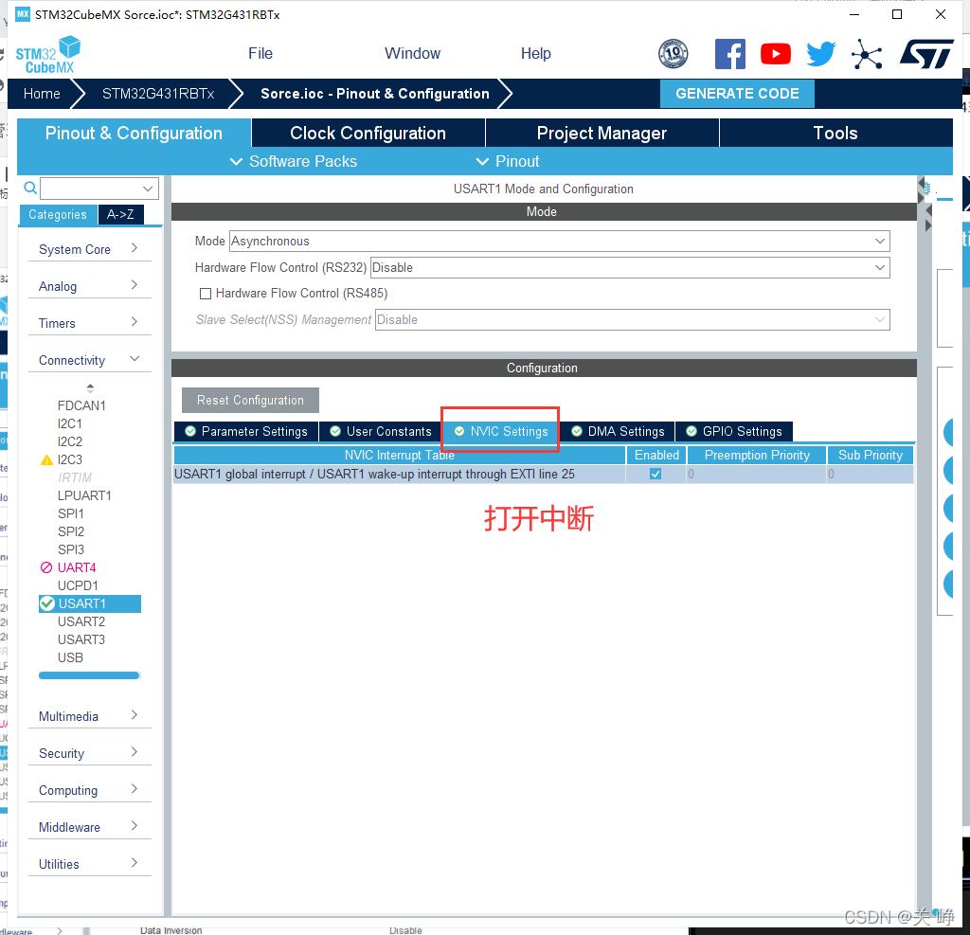Go to Home breadcrumb
Viewport: 970px width, 935px height.
pyautogui.click(x=42, y=94)
